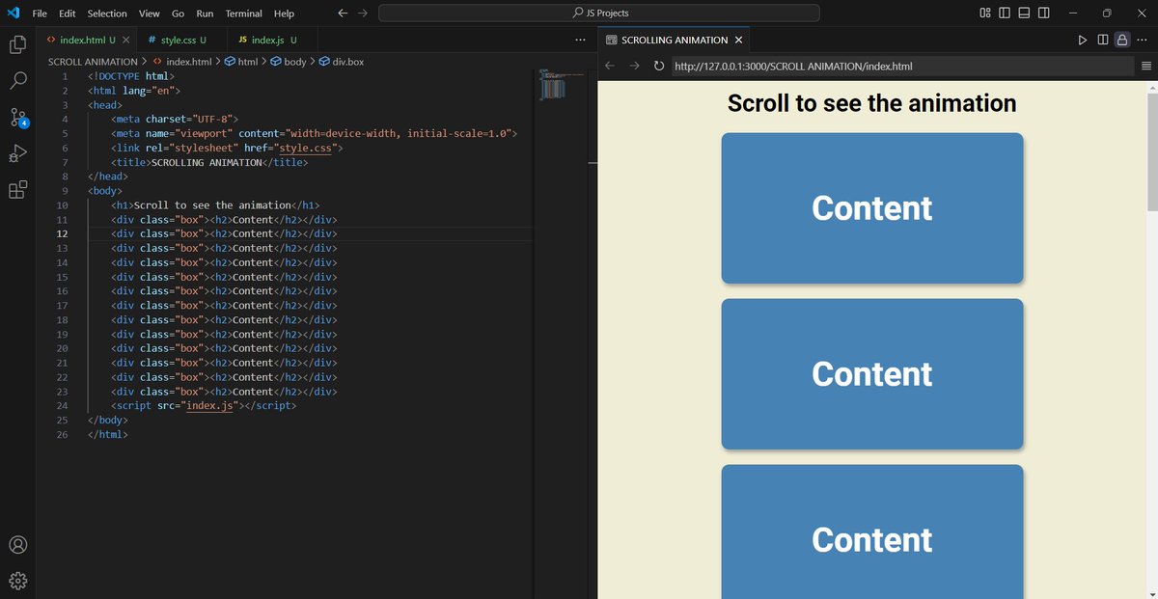Open the Search view in activity bar
The width and height of the screenshot is (1158, 599).
[x=17, y=81]
